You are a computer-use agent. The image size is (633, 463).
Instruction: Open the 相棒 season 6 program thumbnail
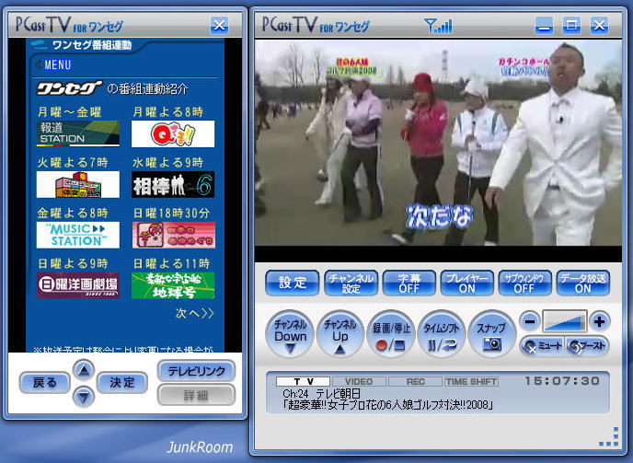tap(173, 184)
